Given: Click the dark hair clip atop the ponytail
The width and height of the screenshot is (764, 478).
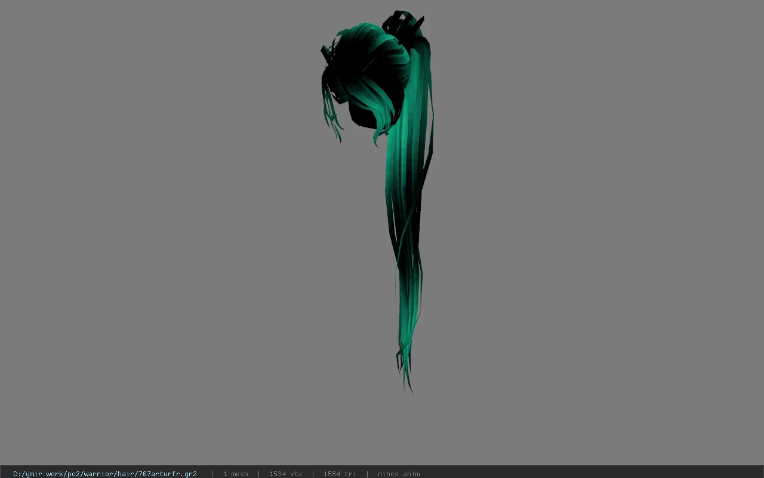Looking at the screenshot, I should tap(403, 23).
